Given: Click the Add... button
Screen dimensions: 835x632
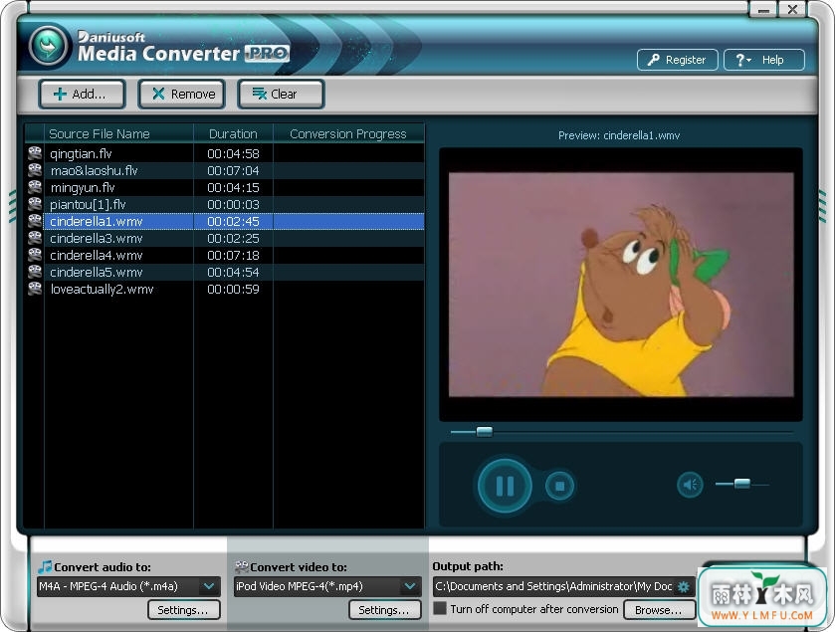Looking at the screenshot, I should click(82, 95).
